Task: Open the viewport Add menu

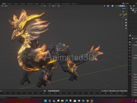Action: pyautogui.click(x=2, y=6)
